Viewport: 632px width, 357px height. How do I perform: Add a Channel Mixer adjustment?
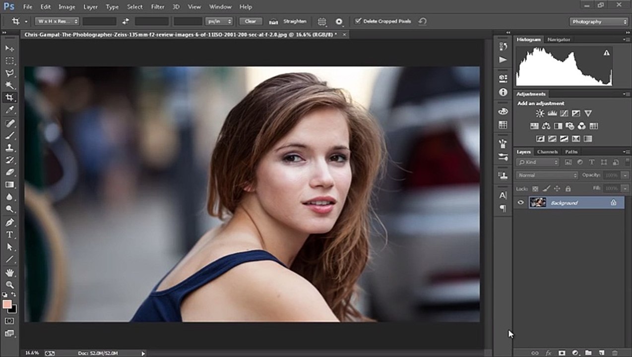582,126
